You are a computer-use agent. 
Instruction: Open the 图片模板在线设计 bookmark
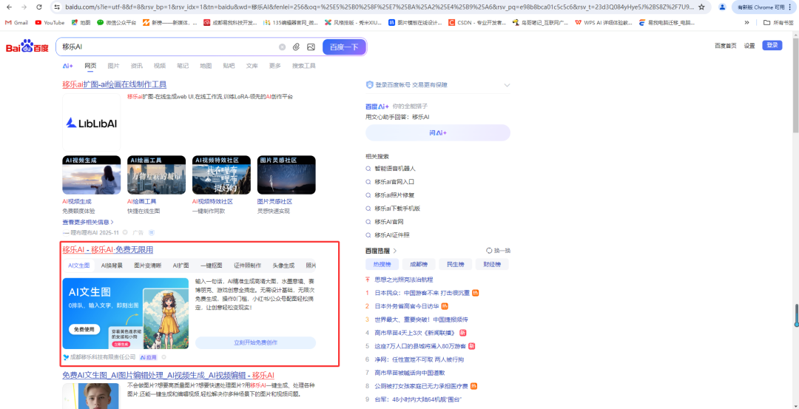tap(415, 22)
